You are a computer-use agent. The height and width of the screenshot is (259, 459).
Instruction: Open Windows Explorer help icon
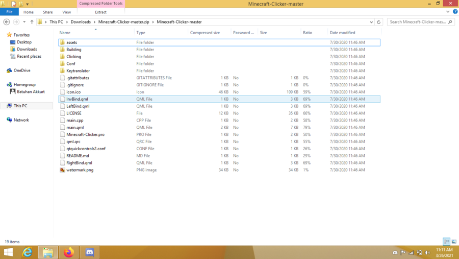[x=455, y=12]
